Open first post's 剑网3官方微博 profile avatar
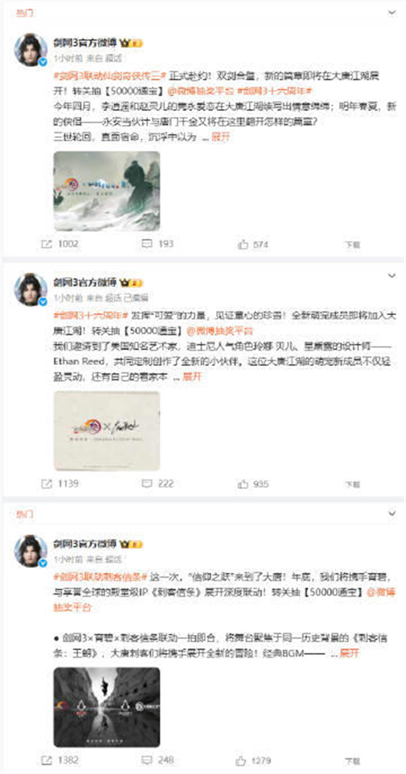Screen dimensions: 406x774 pos(30,50)
